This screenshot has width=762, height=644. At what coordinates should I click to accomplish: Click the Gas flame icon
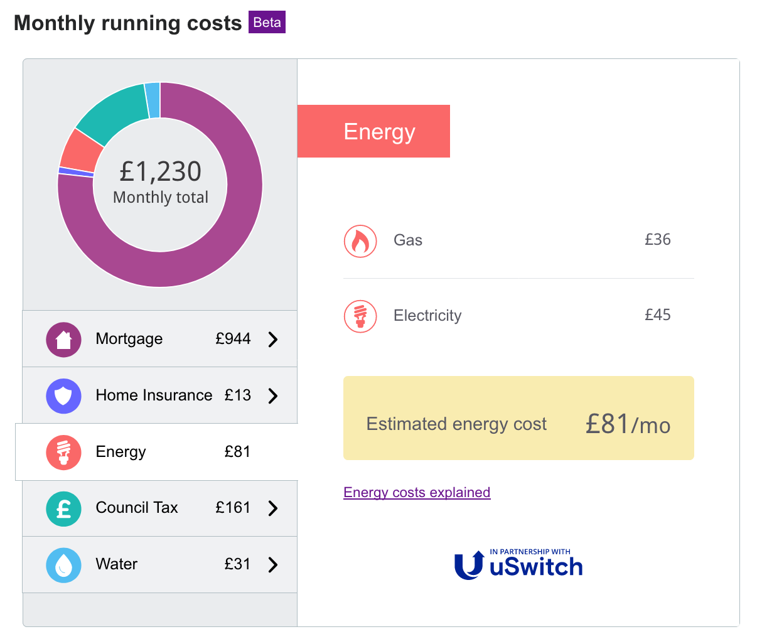360,241
